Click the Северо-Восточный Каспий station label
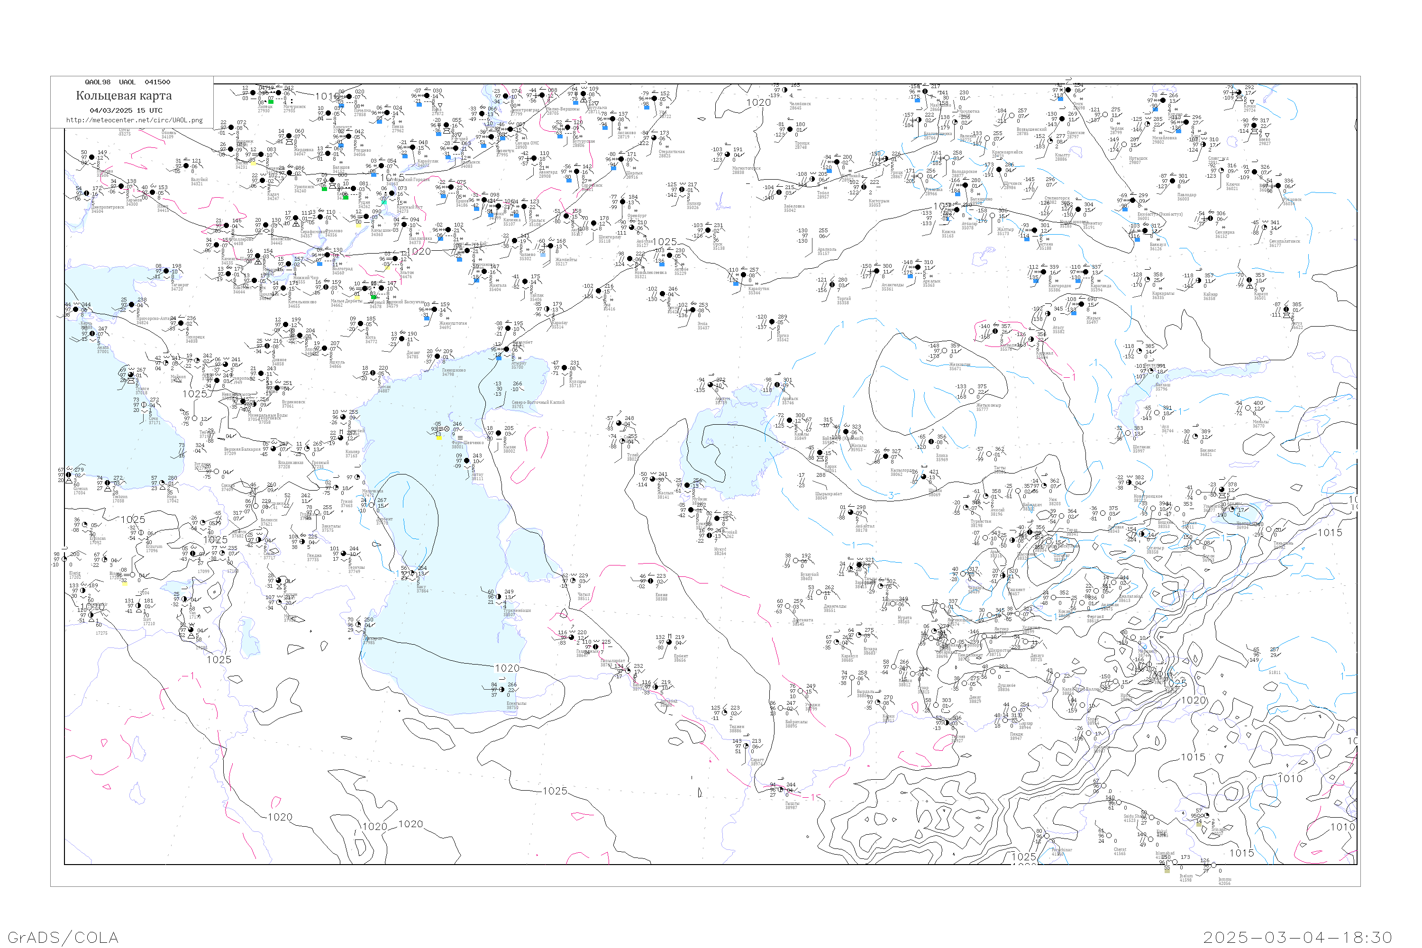 point(538,402)
